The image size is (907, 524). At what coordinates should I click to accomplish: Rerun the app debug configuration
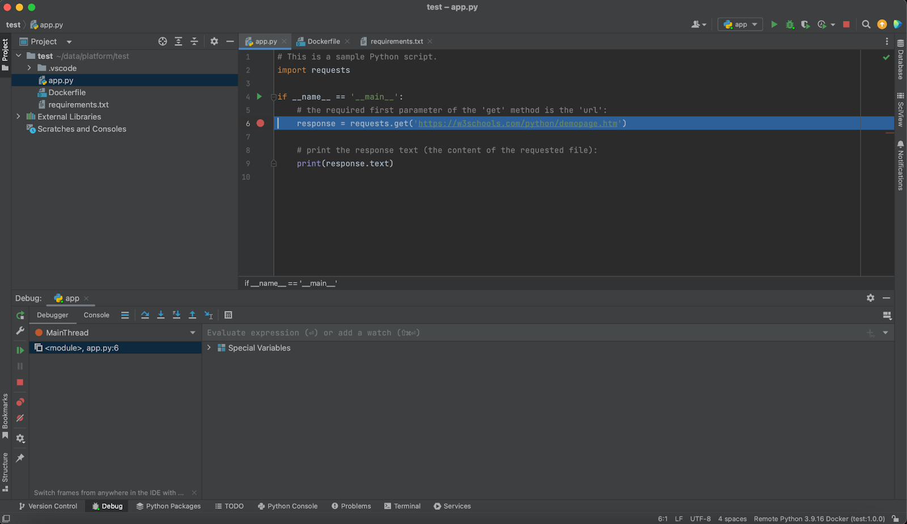(x=20, y=315)
